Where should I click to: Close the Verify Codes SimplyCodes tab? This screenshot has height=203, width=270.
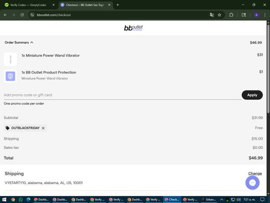[54, 5]
